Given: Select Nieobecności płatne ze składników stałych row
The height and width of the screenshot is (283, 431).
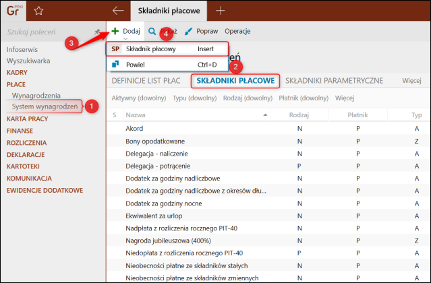Looking at the screenshot, I should pyautogui.click(x=268, y=265).
